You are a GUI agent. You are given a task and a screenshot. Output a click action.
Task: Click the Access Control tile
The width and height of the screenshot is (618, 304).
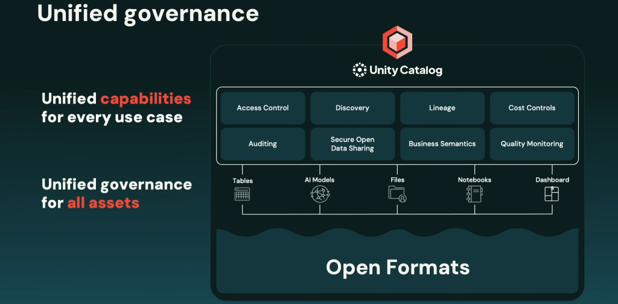[263, 108]
